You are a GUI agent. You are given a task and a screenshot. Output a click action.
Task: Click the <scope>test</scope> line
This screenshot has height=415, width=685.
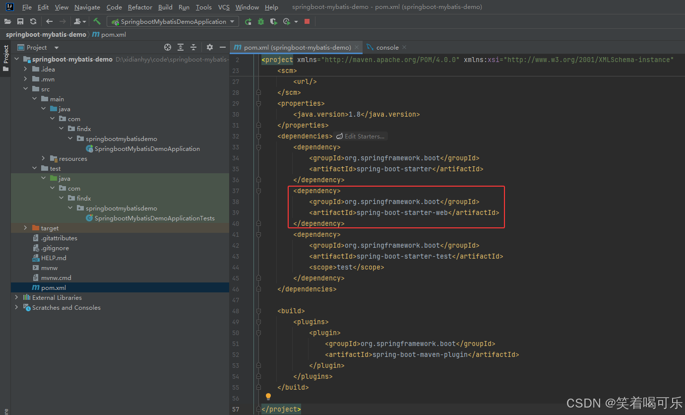pos(347,267)
